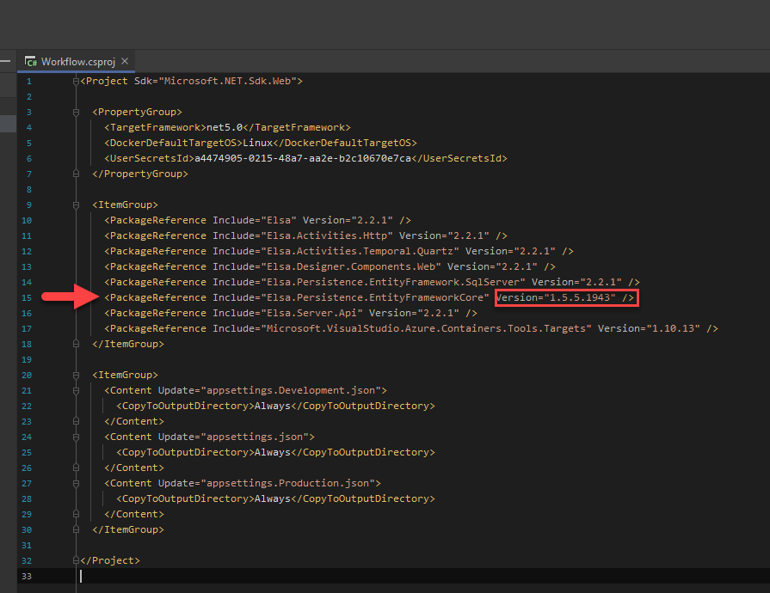This screenshot has width=770, height=593.
Task: Click Always value on line 25
Action: pos(273,452)
